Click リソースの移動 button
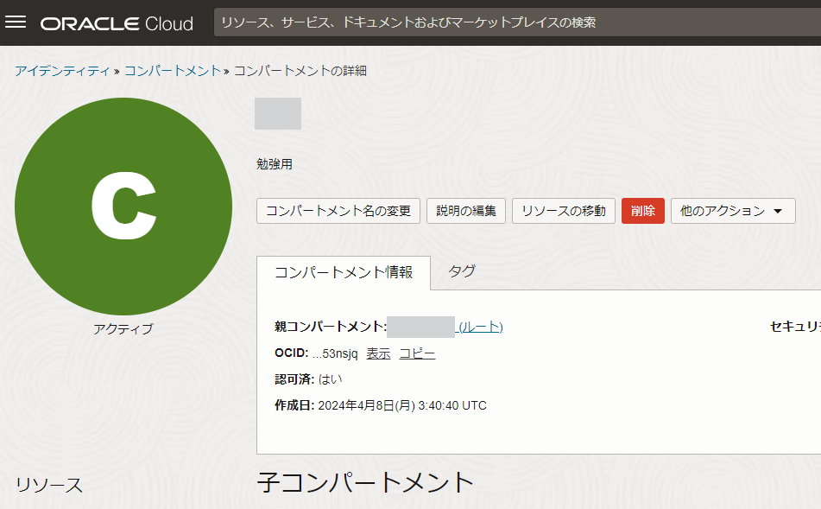 click(564, 211)
